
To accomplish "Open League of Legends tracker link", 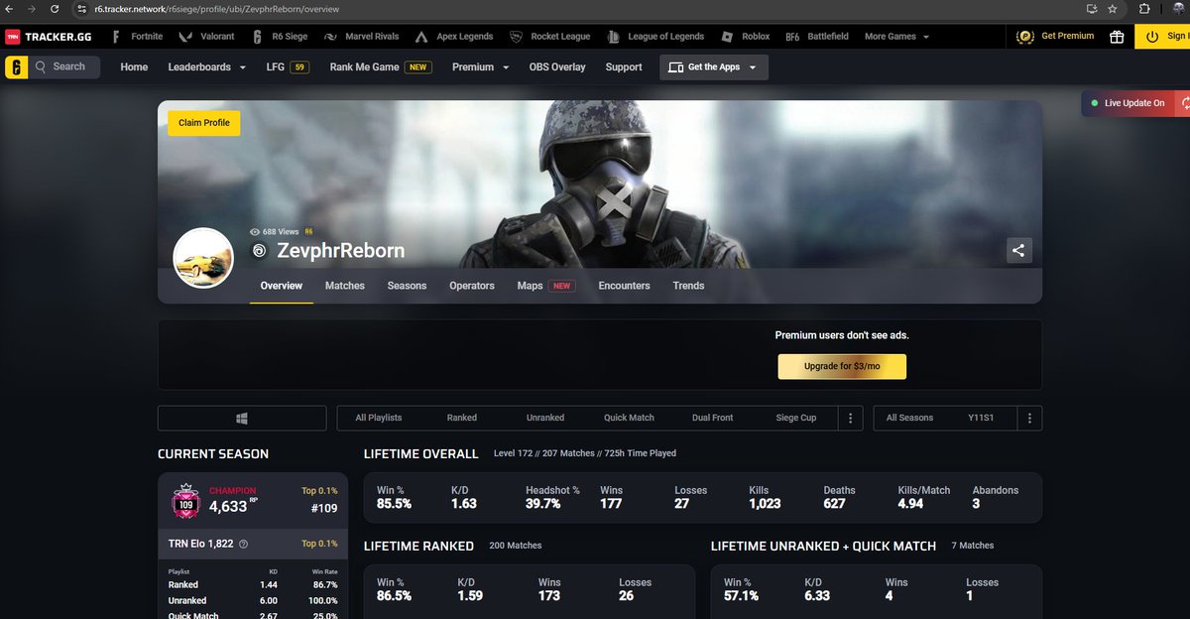I will click(654, 37).
